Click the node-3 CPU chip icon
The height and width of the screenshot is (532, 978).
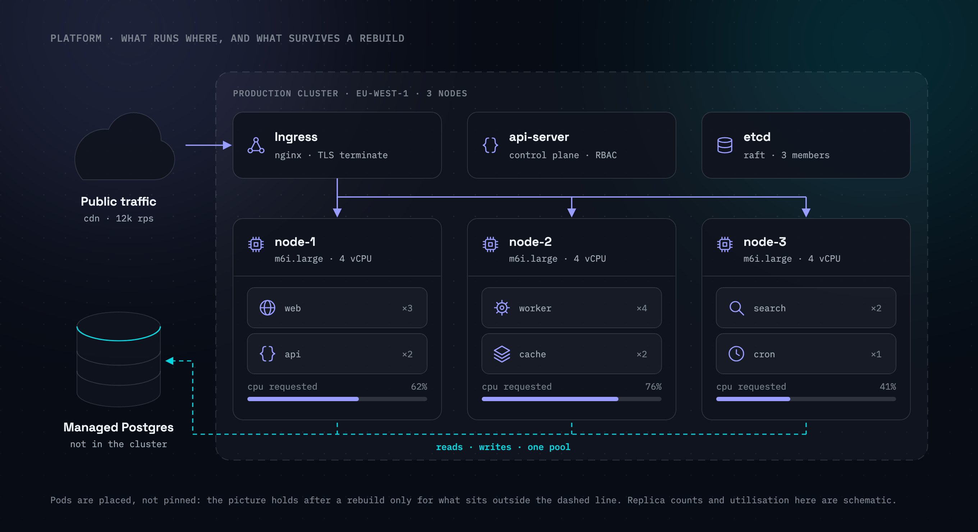click(725, 245)
